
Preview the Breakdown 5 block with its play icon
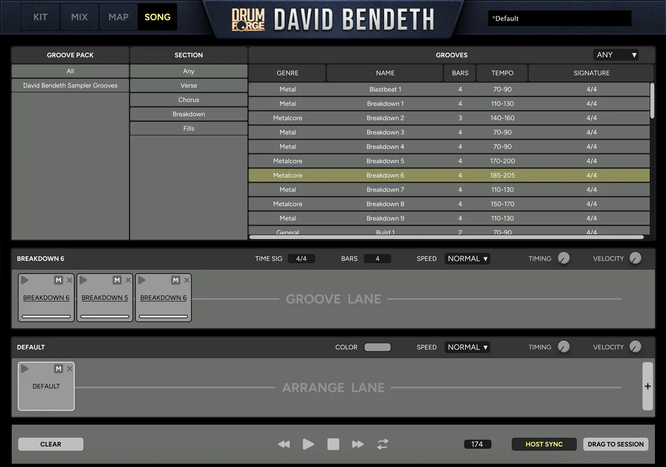(x=83, y=280)
